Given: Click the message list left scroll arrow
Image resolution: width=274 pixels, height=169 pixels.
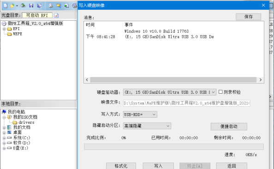Looking at the screenshot, I should 87,80.
